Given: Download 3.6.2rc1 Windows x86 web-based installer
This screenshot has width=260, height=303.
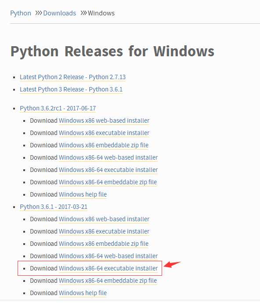Looking at the screenshot, I should pyautogui.click(x=104, y=120).
